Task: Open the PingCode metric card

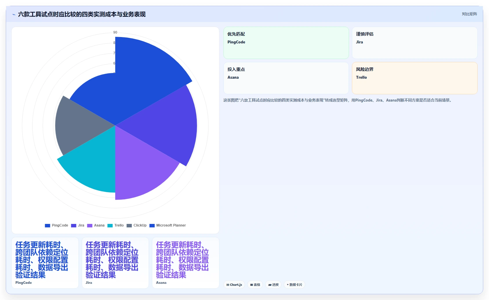Action: point(45,263)
